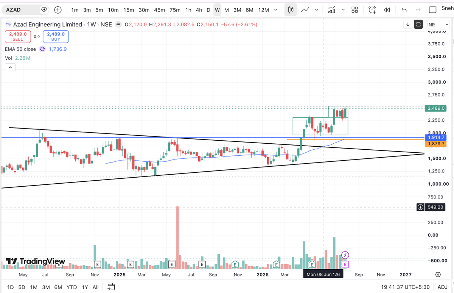The height and width of the screenshot is (293, 454).
Task: Click the undo arrow
Action: [404, 10]
